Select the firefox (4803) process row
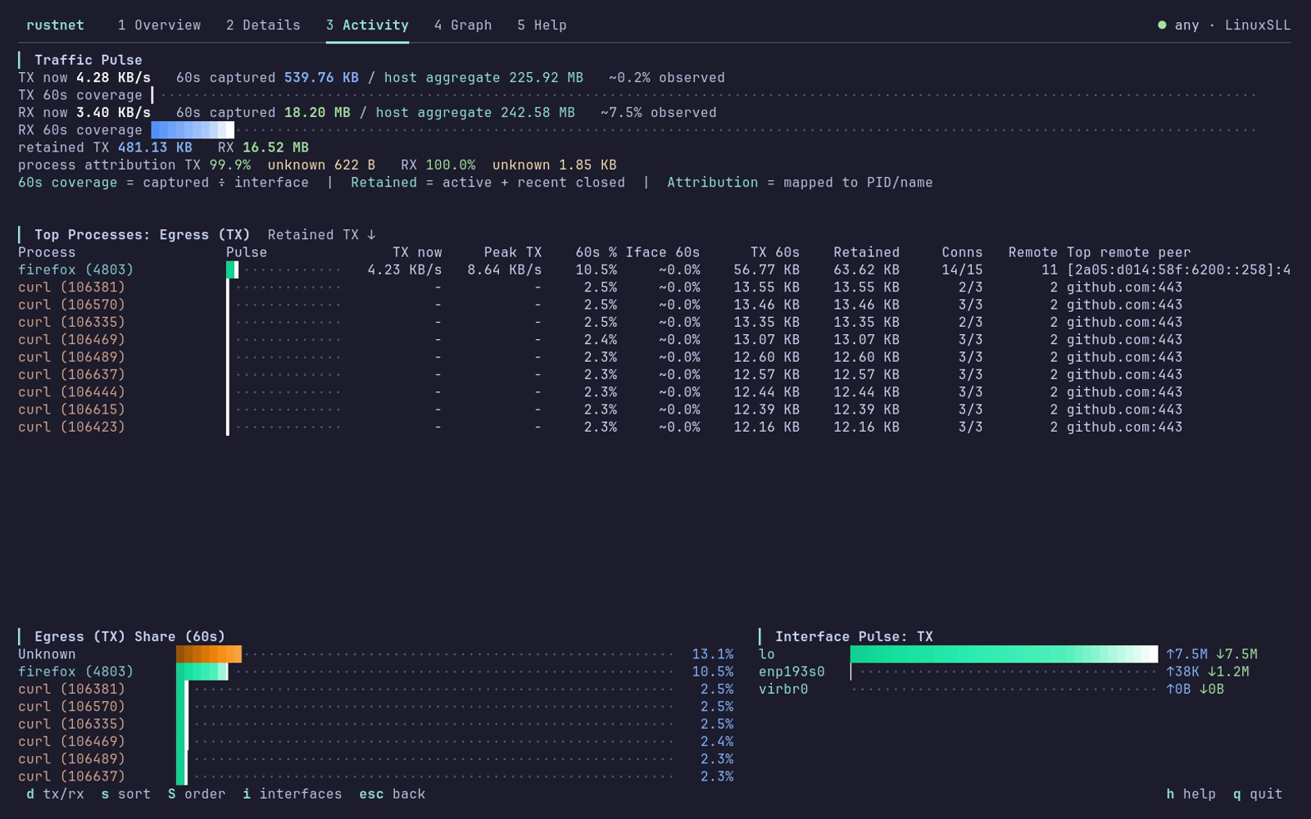 click(654, 270)
